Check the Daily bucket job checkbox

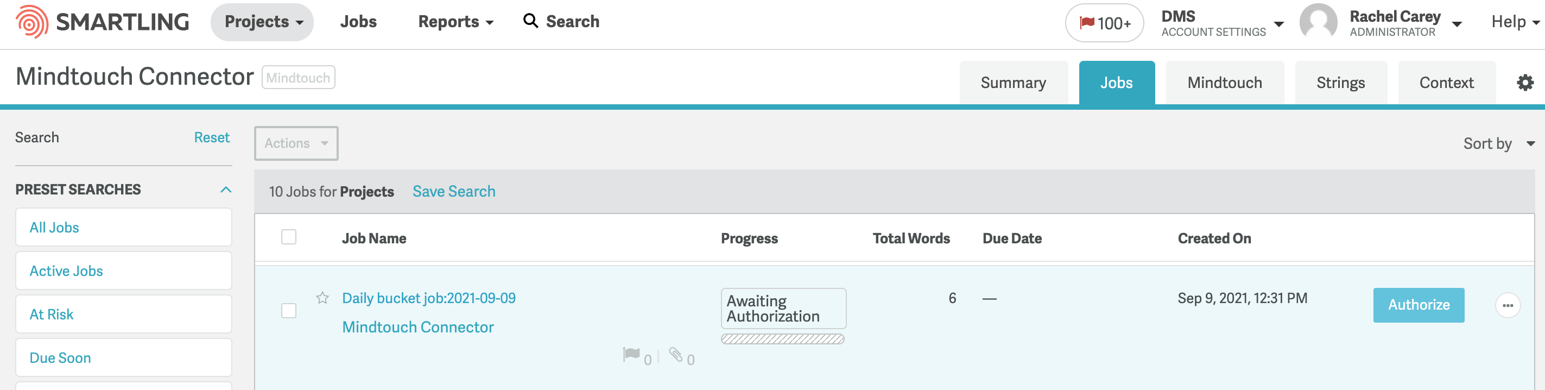288,311
